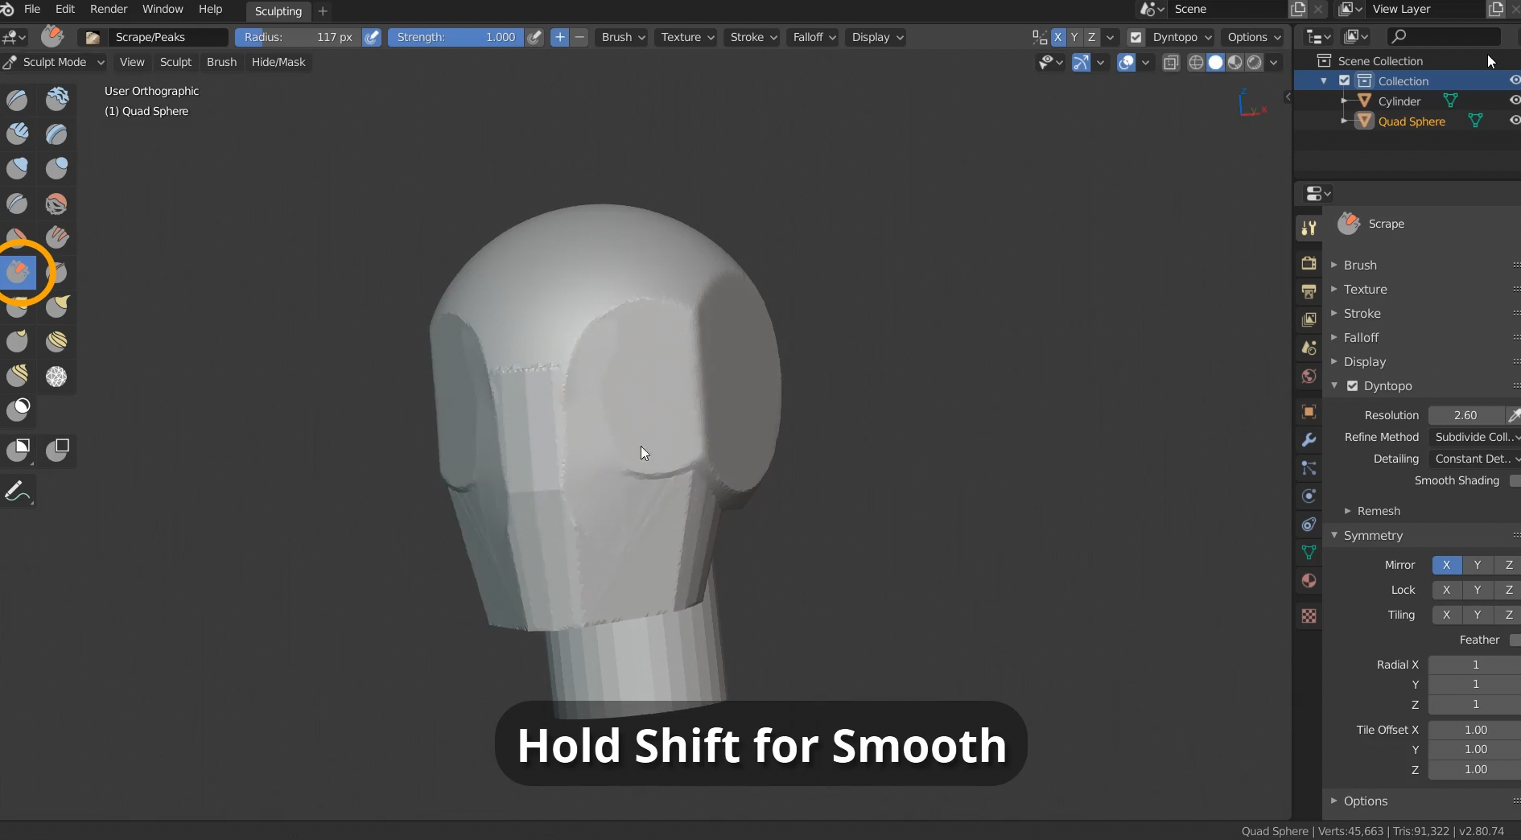Open the Falloff header dropdown

[x=814, y=37]
